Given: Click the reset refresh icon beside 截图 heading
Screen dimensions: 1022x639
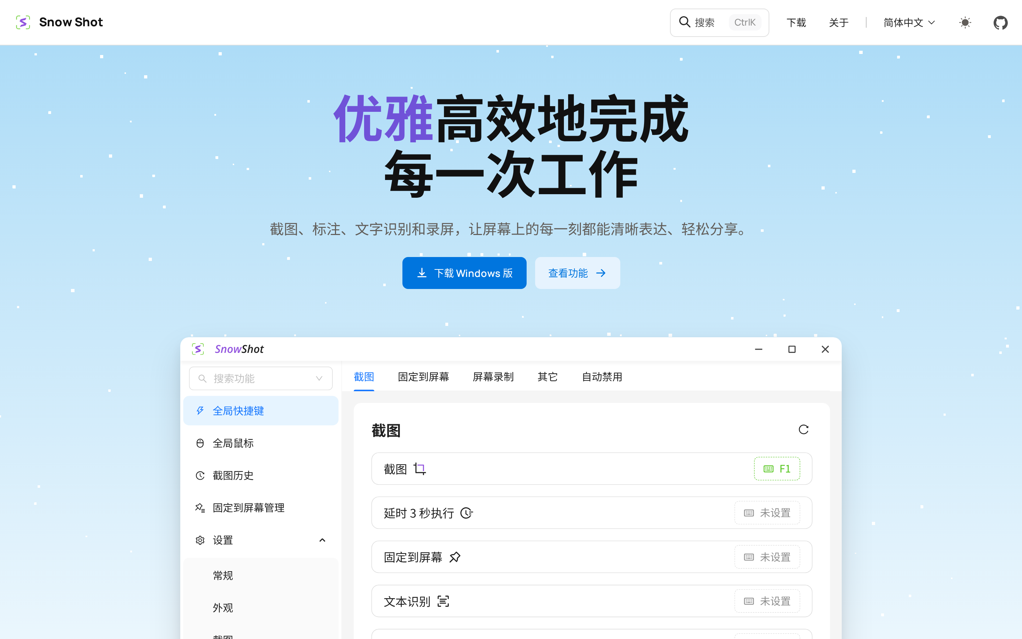Looking at the screenshot, I should [803, 430].
